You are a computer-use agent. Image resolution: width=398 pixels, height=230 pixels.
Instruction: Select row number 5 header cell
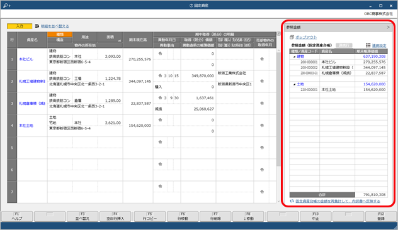[x=12, y=148]
